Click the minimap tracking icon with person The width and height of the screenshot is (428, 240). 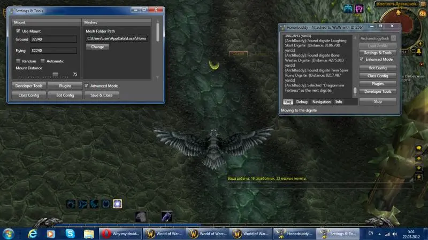click(418, 52)
